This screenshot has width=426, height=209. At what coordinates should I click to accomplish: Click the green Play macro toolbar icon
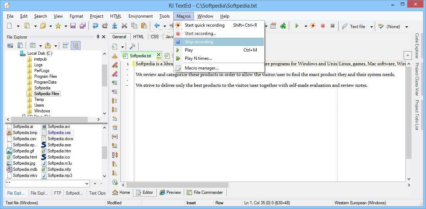(x=297, y=26)
